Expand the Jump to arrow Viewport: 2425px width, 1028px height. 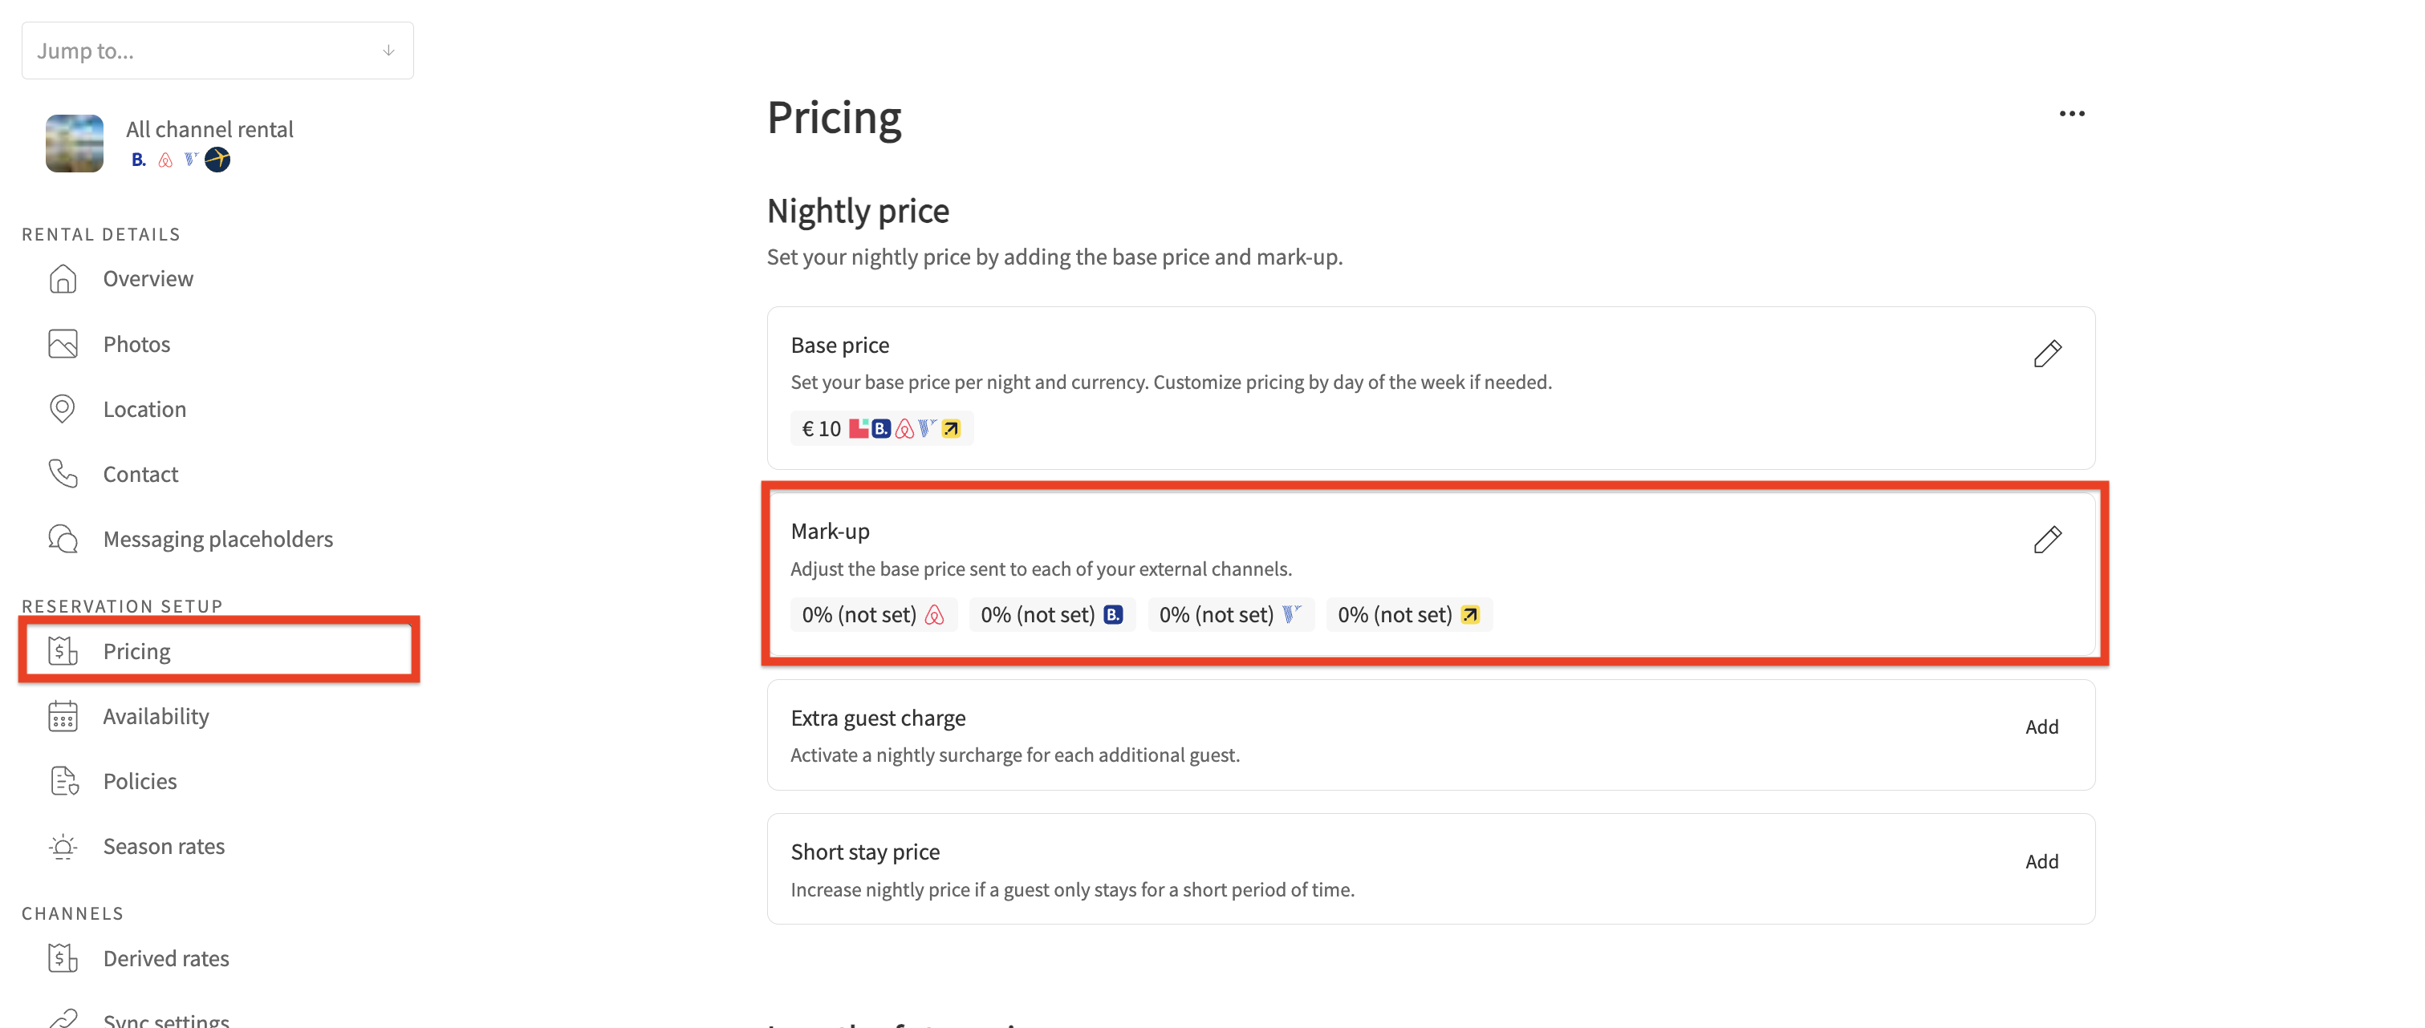(x=388, y=51)
